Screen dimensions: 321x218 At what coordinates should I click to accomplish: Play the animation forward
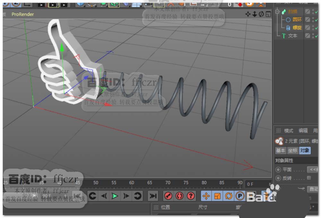tap(115, 196)
